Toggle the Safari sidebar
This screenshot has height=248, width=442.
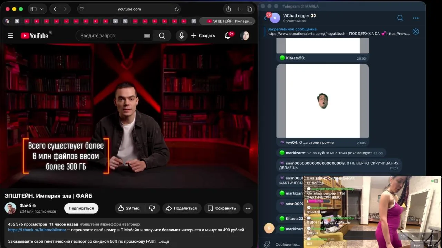click(33, 9)
